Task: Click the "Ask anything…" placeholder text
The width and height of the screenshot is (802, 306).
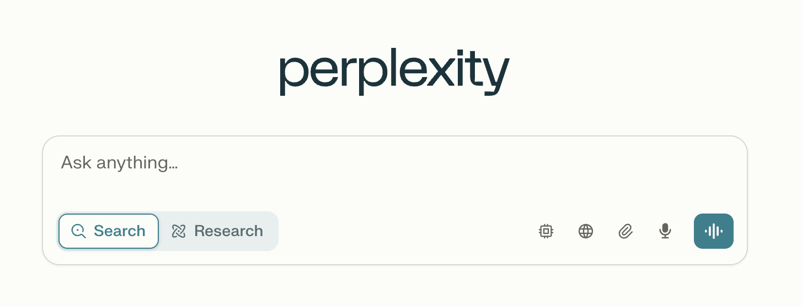Action: click(x=119, y=163)
